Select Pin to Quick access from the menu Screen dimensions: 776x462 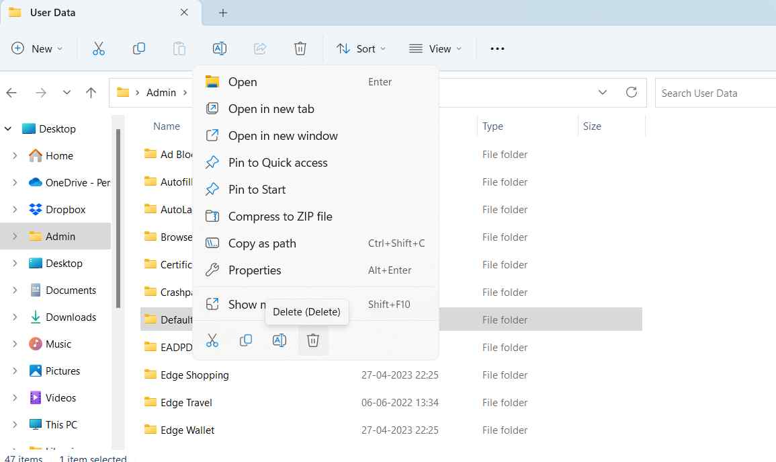click(x=277, y=162)
